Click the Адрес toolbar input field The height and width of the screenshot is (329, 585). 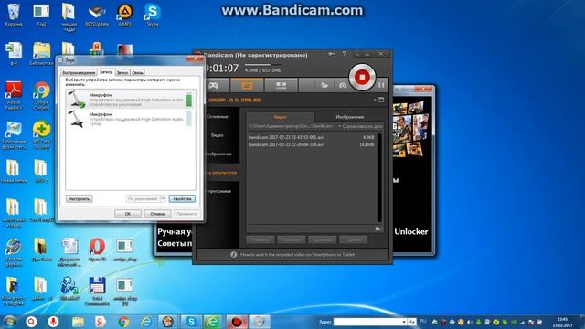(367, 322)
